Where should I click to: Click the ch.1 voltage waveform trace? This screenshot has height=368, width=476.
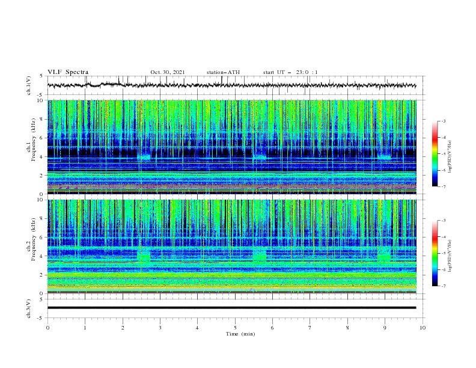pos(231,85)
